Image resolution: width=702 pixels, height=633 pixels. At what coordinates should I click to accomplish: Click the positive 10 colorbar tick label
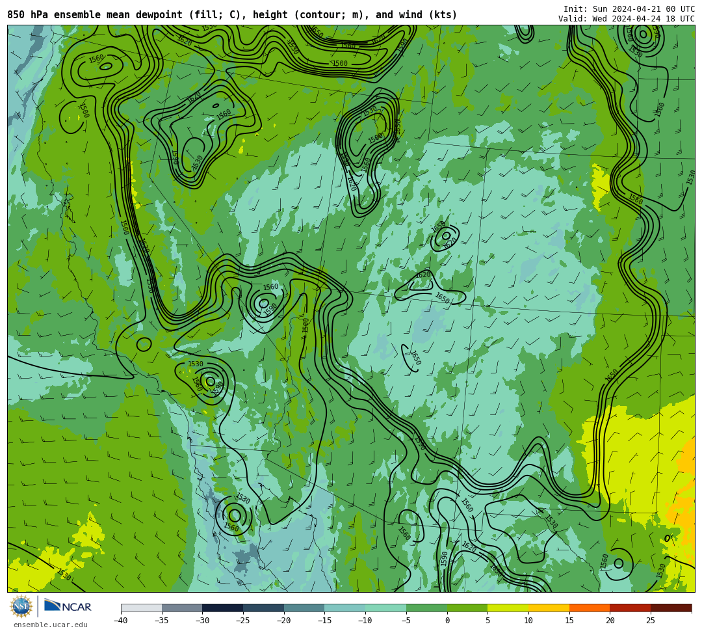click(x=528, y=621)
